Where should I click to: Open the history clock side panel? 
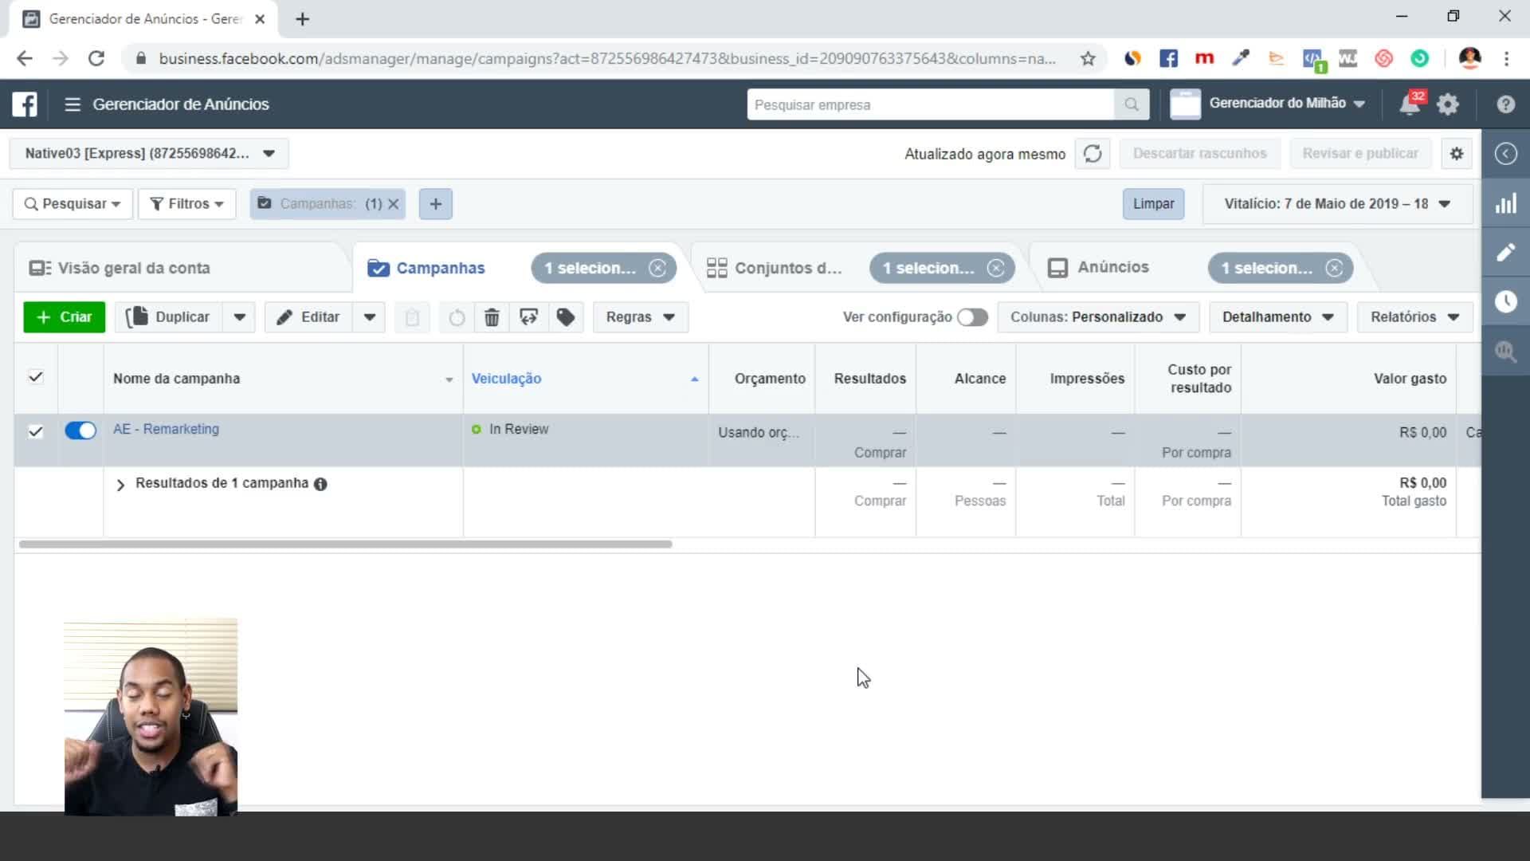[1505, 301]
